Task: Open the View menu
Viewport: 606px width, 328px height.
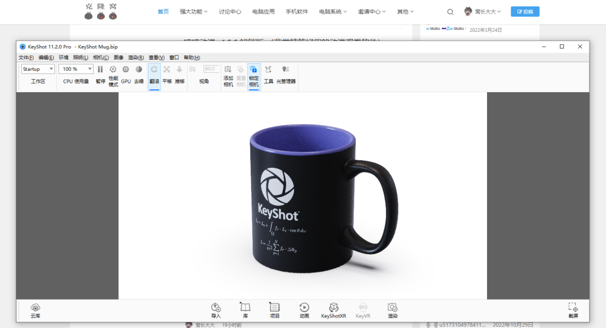Action: (x=156, y=57)
